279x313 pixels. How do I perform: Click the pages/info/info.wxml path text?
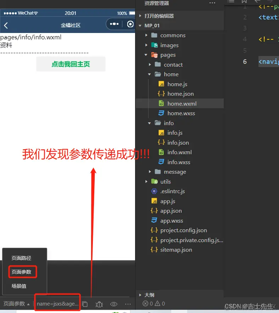click(x=31, y=37)
